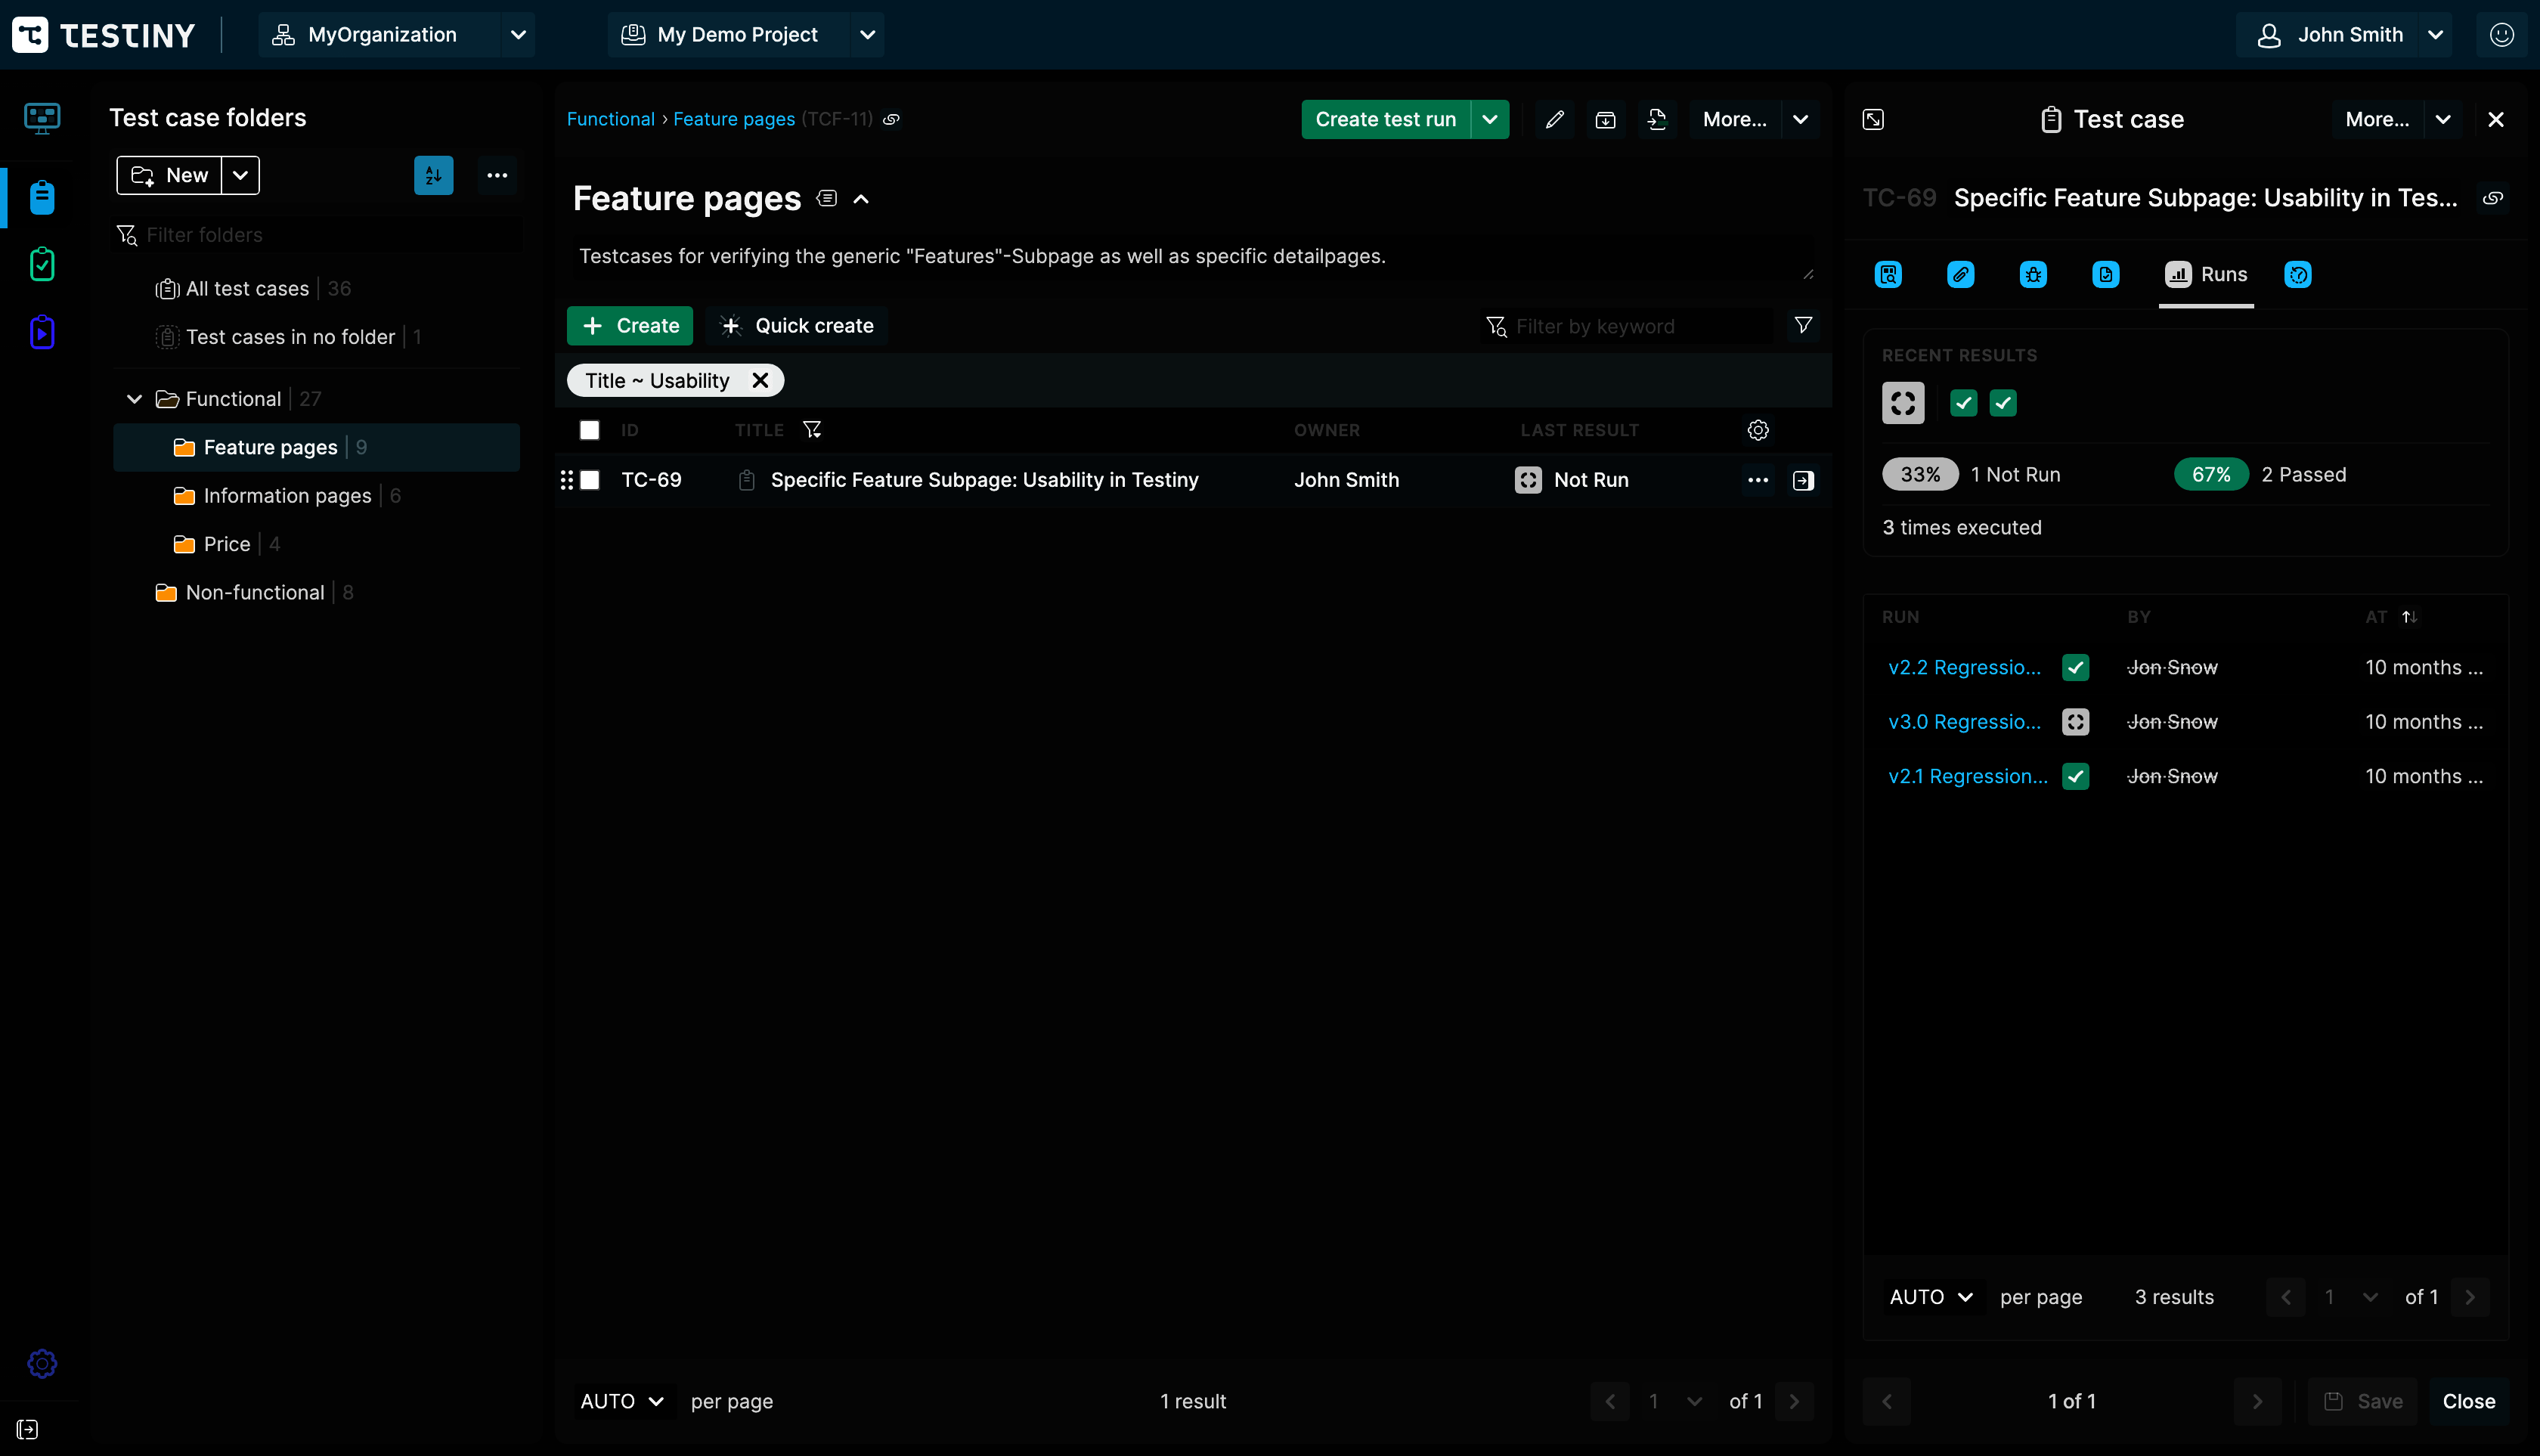The image size is (2540, 1456).
Task: Collapse the Functional folder tree
Action: [134, 398]
